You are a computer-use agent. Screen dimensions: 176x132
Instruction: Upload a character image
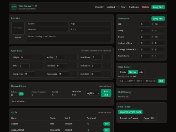point(18,37)
